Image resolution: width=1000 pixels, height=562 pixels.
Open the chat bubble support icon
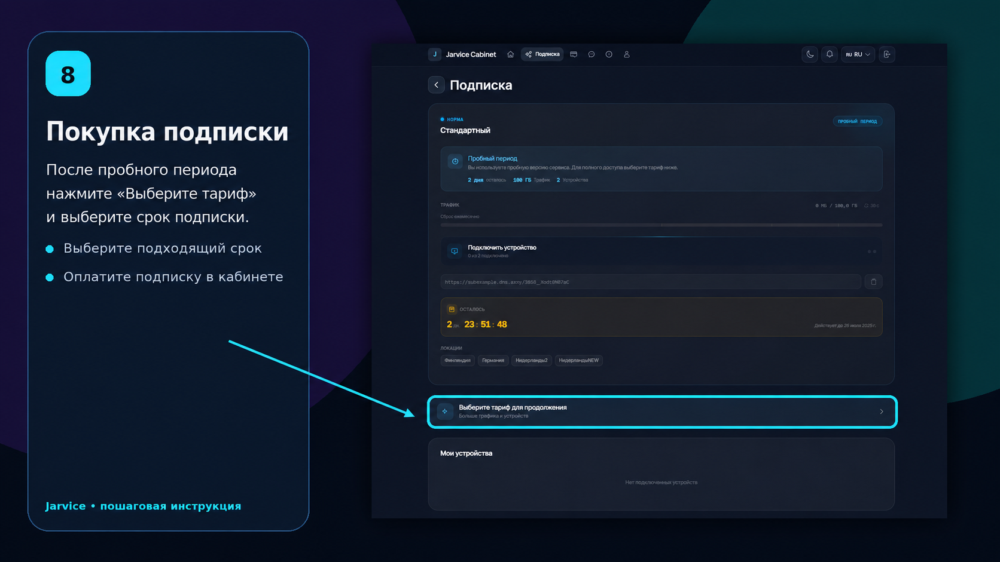[592, 54]
